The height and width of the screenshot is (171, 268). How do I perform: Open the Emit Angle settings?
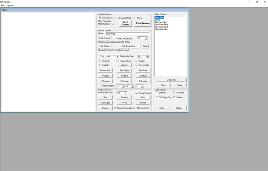click(124, 70)
